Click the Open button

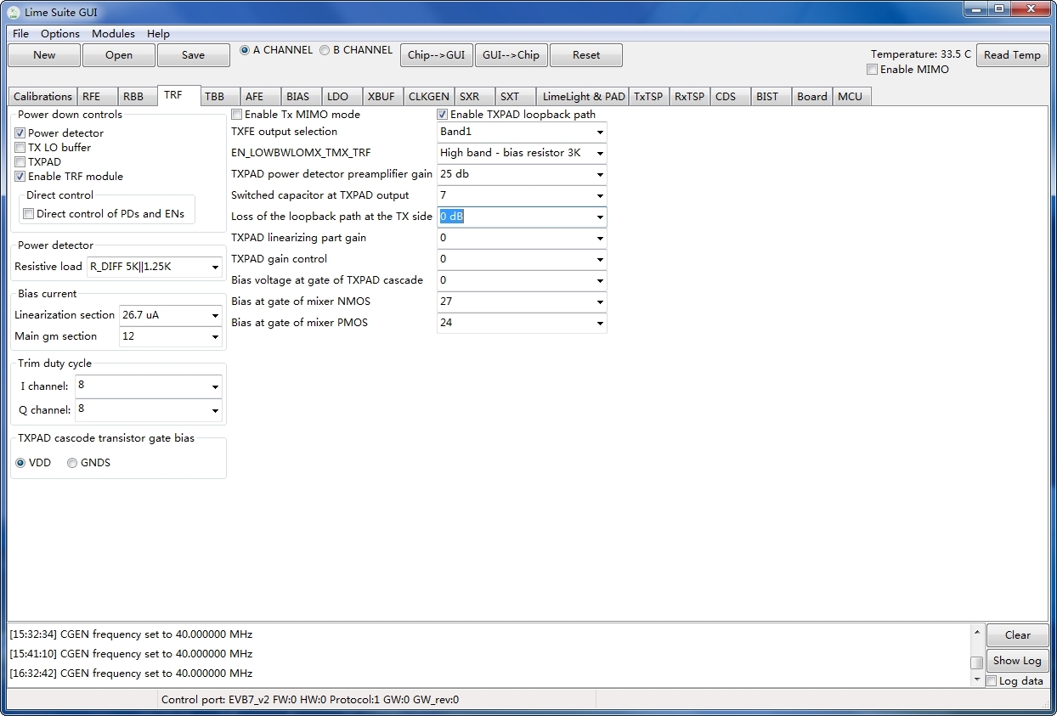click(x=119, y=55)
